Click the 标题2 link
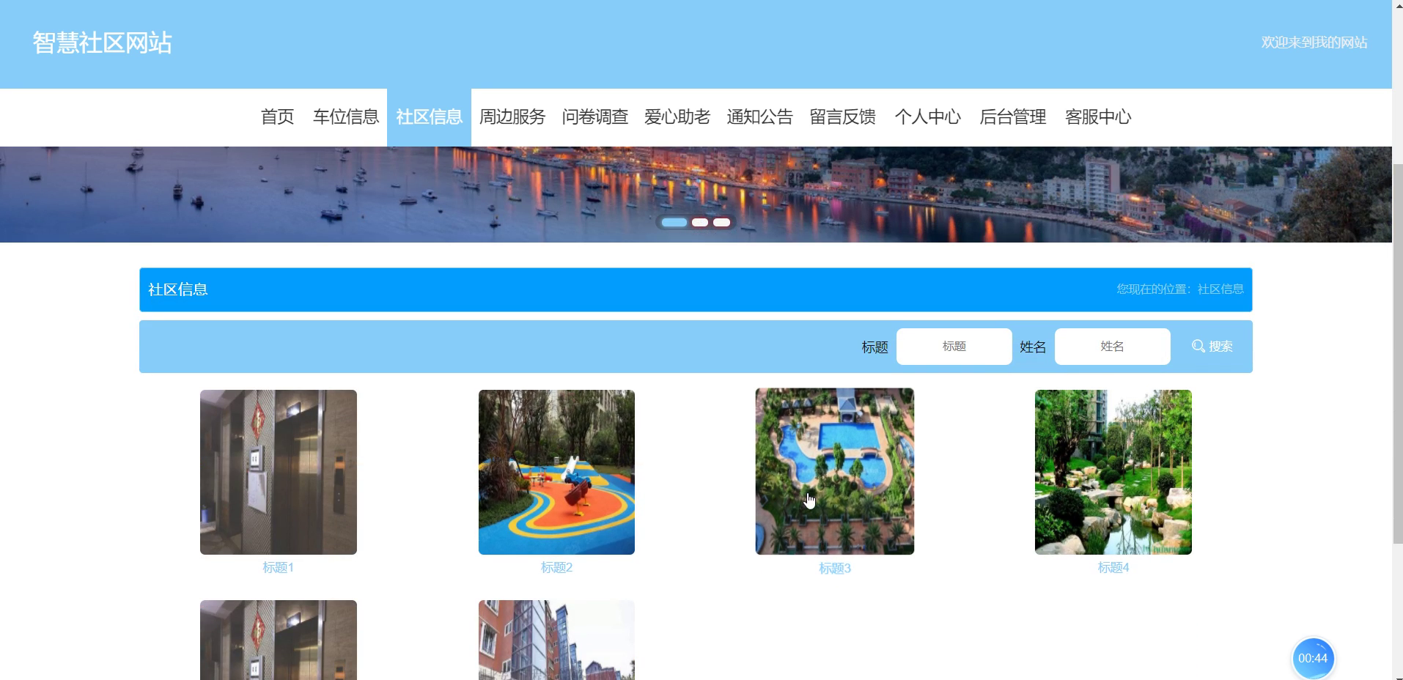Screen dimensions: 1403x680 (x=556, y=567)
